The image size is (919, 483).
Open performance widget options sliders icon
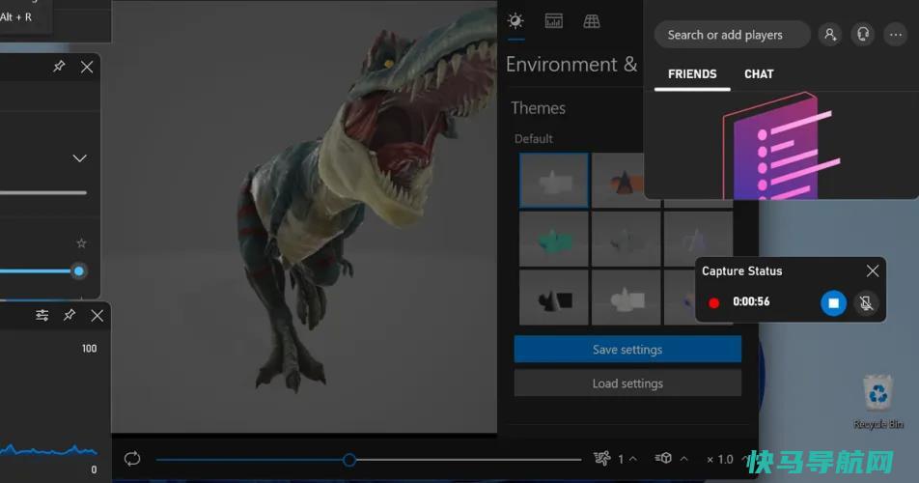pyautogui.click(x=42, y=315)
